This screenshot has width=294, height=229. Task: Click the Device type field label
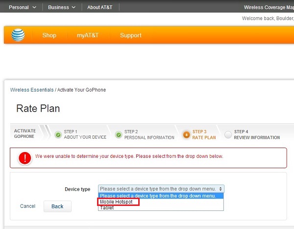tap(77, 189)
